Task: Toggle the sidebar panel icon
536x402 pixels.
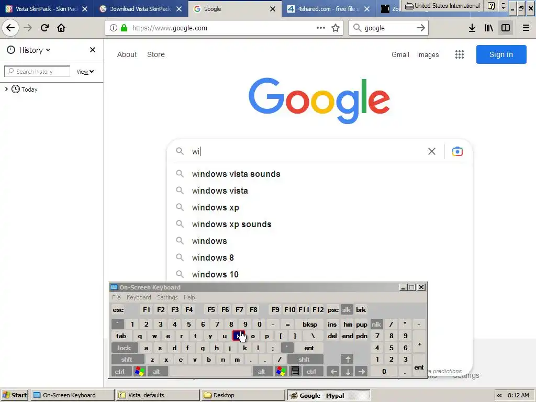Action: (x=506, y=28)
